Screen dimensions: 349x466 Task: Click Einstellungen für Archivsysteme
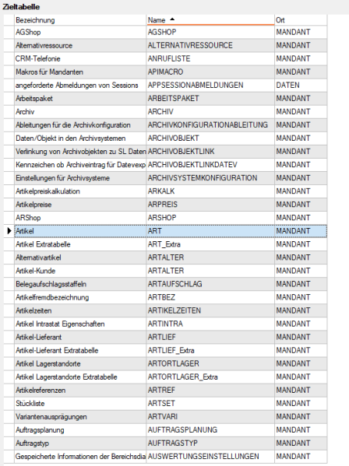pyautogui.click(x=80, y=178)
